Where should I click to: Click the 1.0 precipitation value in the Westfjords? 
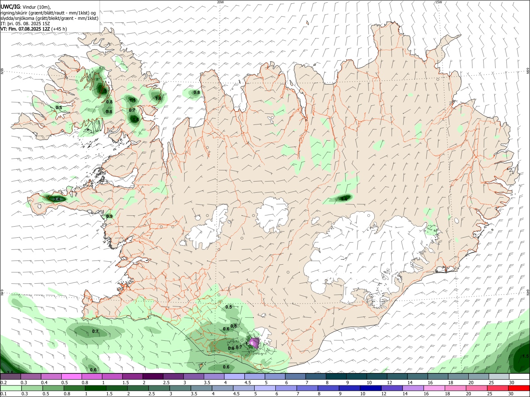click(x=158, y=98)
